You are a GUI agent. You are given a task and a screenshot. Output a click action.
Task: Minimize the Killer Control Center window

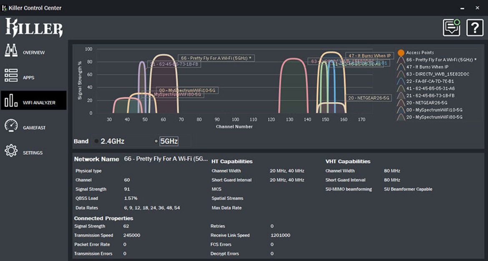coord(463,8)
